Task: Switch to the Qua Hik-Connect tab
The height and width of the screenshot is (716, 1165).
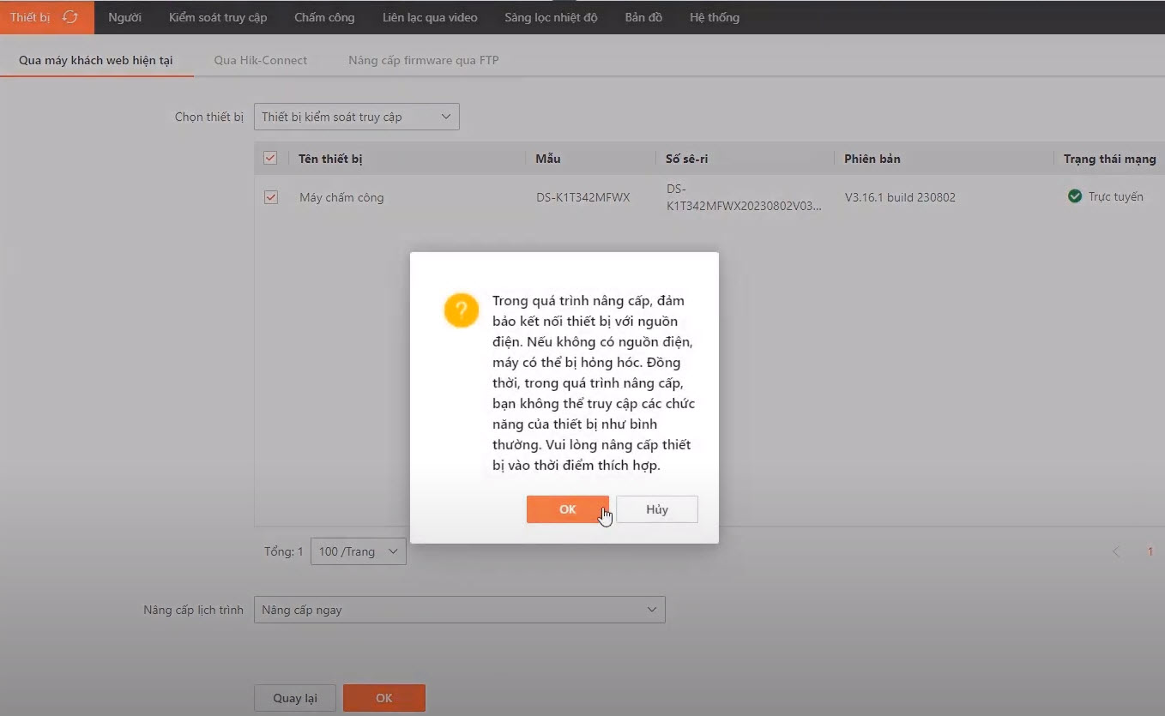Action: pyautogui.click(x=260, y=60)
